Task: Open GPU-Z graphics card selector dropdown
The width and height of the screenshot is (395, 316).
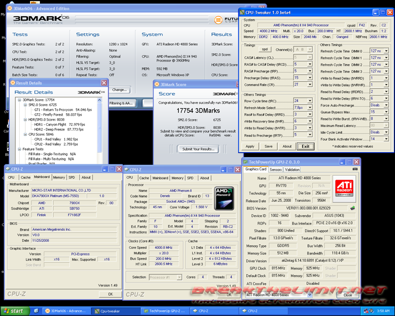Action: pyautogui.click(x=310, y=295)
